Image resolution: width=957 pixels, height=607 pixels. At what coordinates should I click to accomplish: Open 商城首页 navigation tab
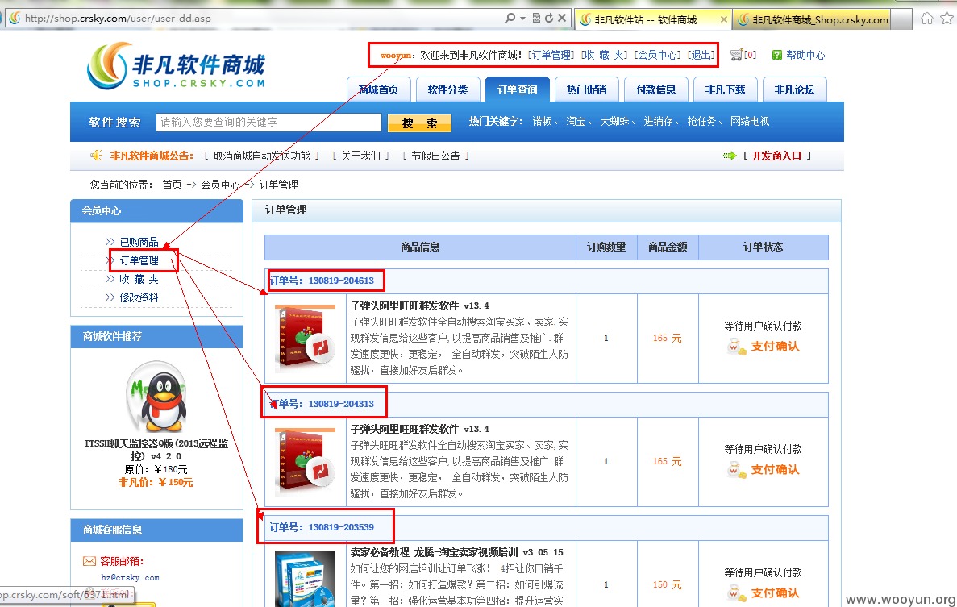click(x=378, y=89)
